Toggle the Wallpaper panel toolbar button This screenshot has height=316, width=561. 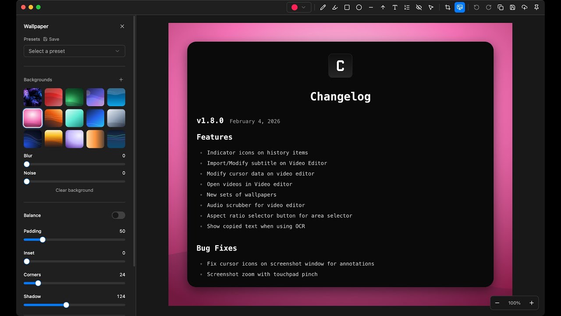click(460, 7)
